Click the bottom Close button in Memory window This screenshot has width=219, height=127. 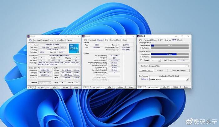tap(131, 87)
